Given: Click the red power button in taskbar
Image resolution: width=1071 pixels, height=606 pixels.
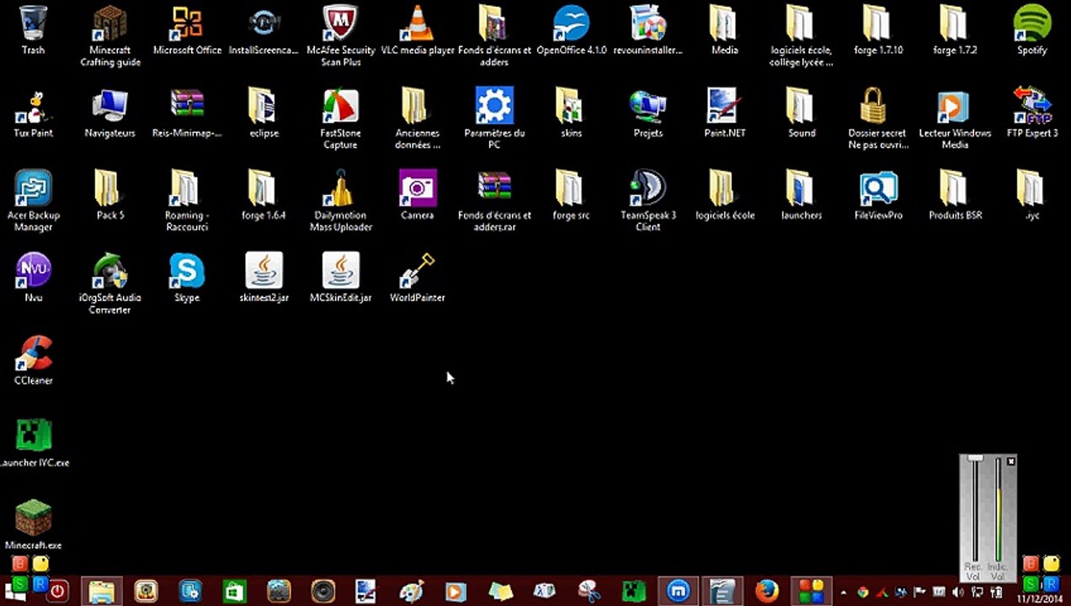Looking at the screenshot, I should pos(57,591).
